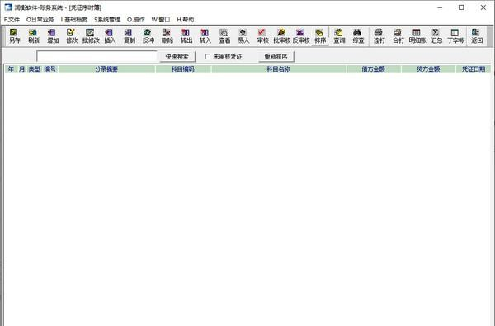Screen dimensions: 495x326
Task: Click the 易人 toolbar icon
Action: click(x=243, y=36)
